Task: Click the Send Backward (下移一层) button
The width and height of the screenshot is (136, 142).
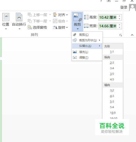Action: pos(38,21)
